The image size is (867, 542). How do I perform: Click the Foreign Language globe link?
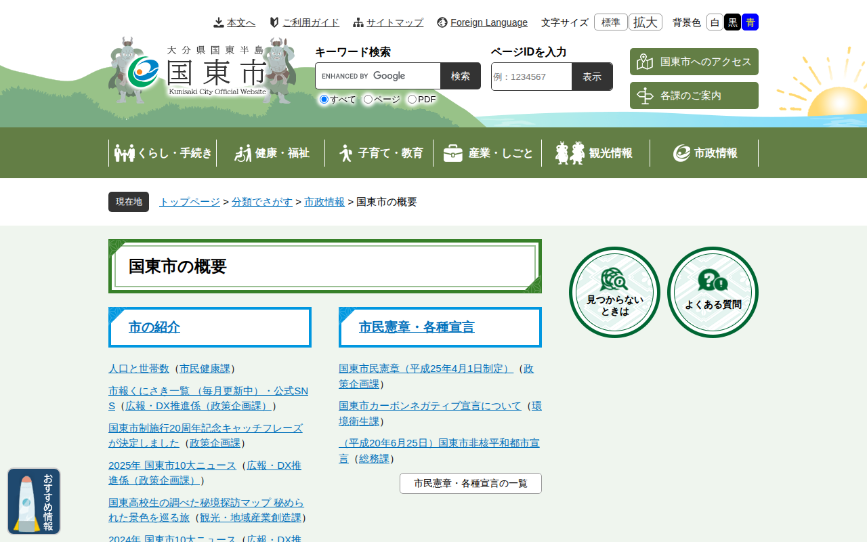(482, 22)
